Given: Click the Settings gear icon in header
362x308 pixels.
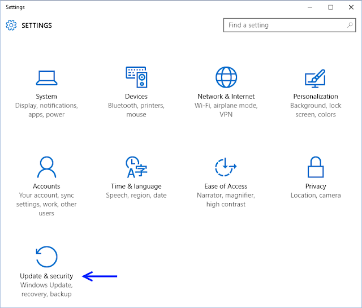Looking at the screenshot, I should (x=11, y=25).
